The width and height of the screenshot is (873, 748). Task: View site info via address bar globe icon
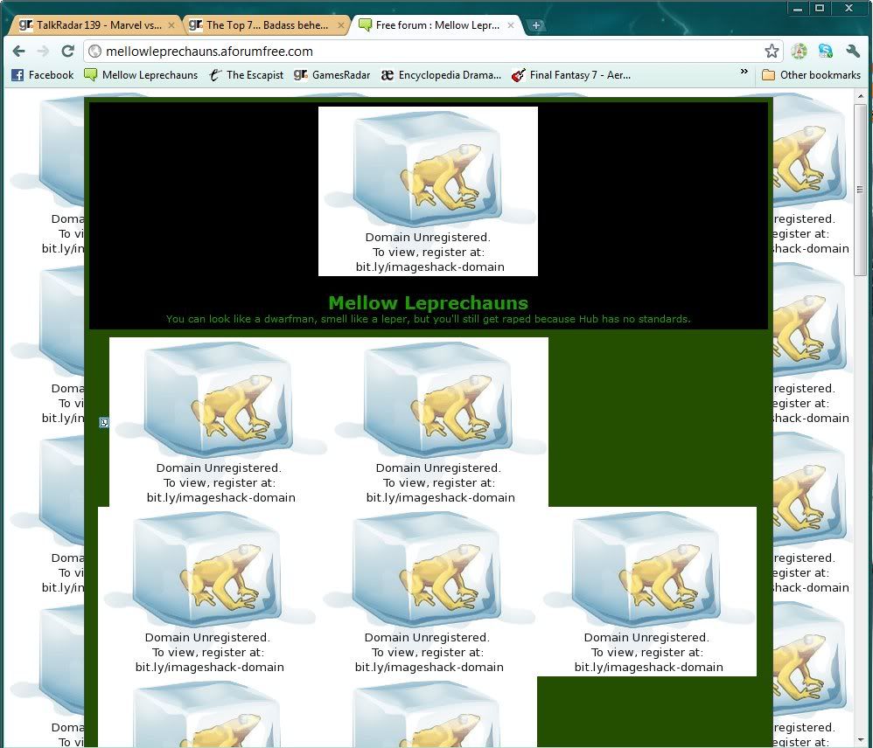[95, 52]
